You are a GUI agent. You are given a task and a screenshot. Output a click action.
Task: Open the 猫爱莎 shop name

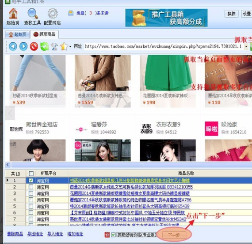click(x=99, y=125)
